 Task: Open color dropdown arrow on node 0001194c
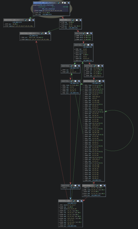(44, 33)
